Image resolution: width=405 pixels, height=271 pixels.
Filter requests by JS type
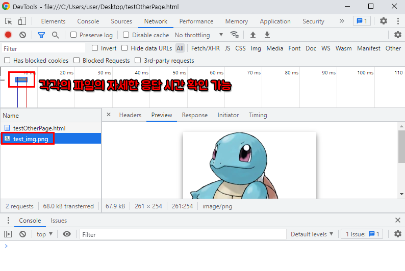(x=227, y=48)
